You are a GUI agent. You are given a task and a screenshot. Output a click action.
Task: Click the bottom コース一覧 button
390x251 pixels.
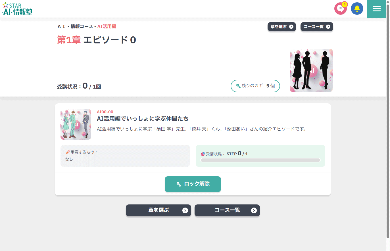(x=227, y=210)
